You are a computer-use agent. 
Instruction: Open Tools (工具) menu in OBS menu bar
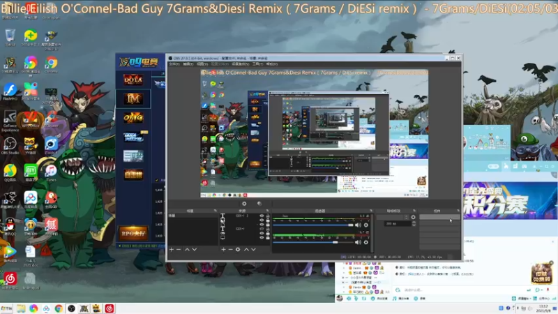pyautogui.click(x=257, y=64)
